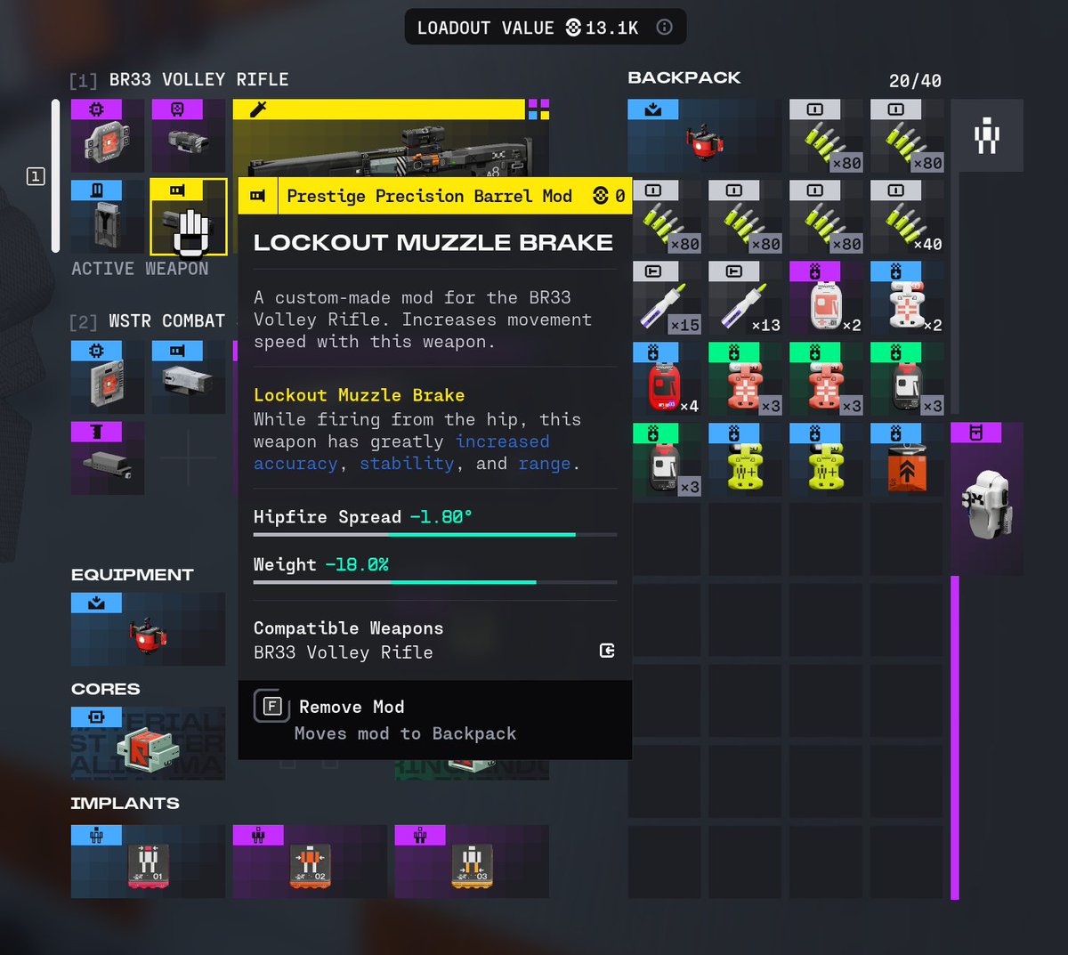Click the Weight stat bar
This screenshot has width=1068, height=955.
click(x=435, y=582)
